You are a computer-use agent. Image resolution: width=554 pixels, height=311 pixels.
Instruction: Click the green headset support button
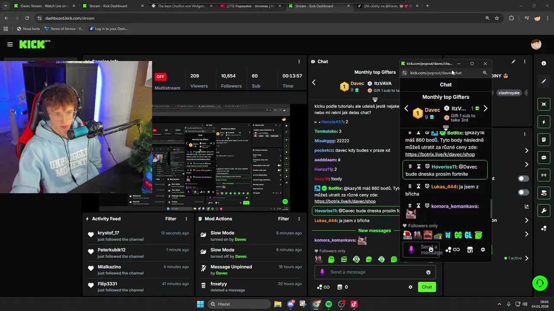pyautogui.click(x=540, y=283)
